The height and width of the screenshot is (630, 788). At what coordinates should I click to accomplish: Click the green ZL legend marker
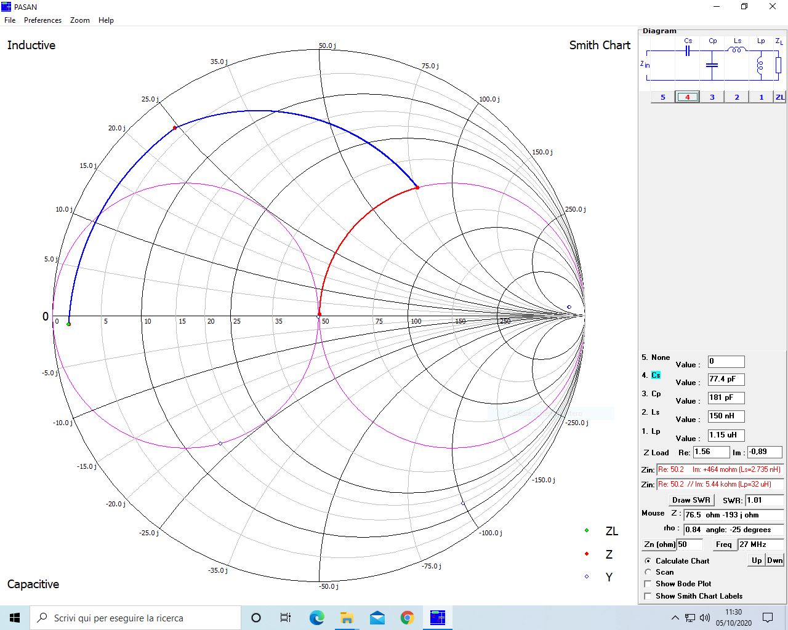(587, 530)
